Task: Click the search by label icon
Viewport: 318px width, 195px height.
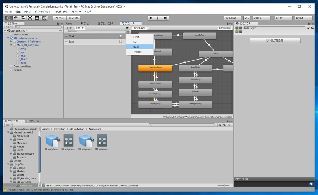Action: tap(224, 125)
